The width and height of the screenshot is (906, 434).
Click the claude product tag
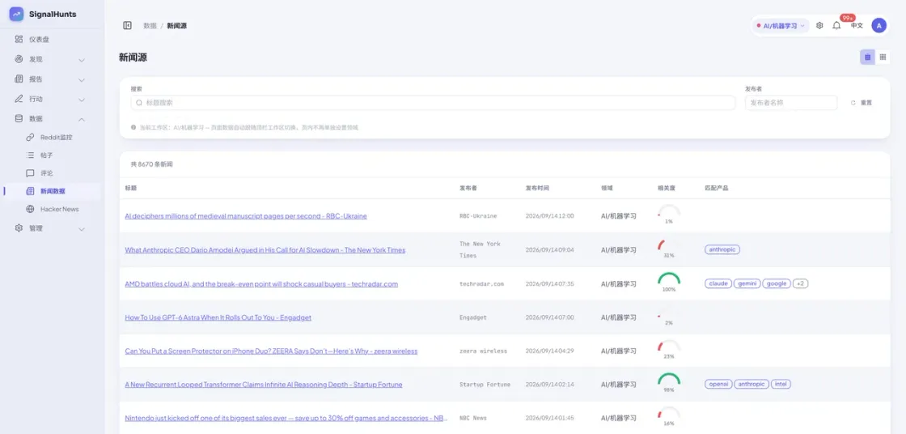point(718,283)
